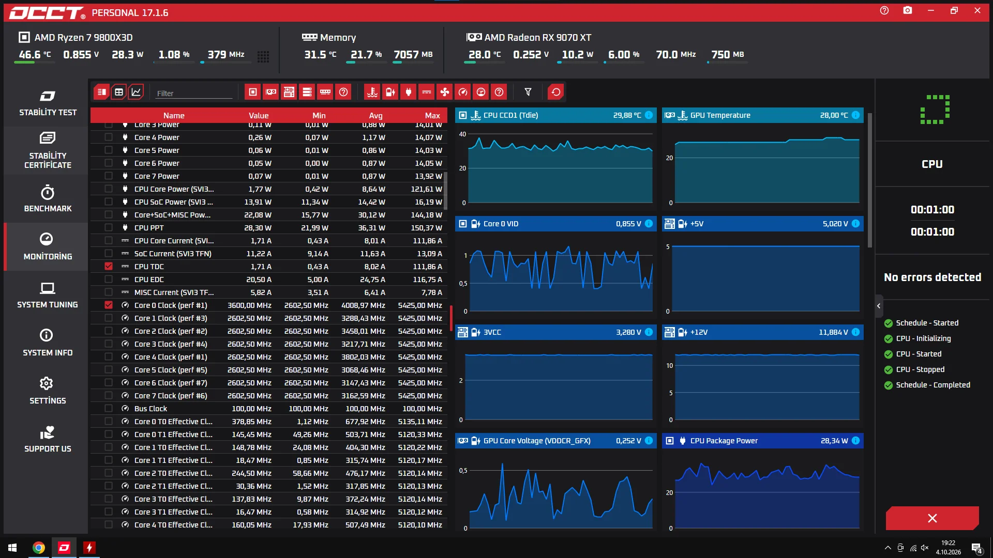Click the Support Us button
993x558 pixels.
(48, 439)
